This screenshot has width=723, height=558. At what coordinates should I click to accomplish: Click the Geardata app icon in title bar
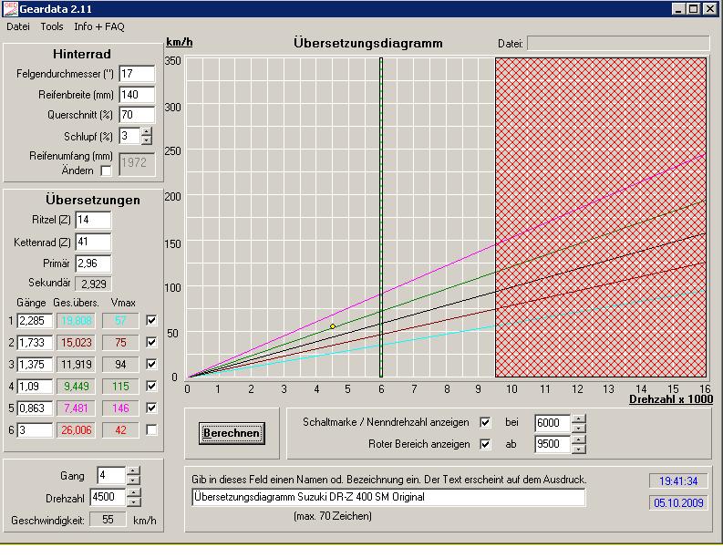tap(10, 8)
